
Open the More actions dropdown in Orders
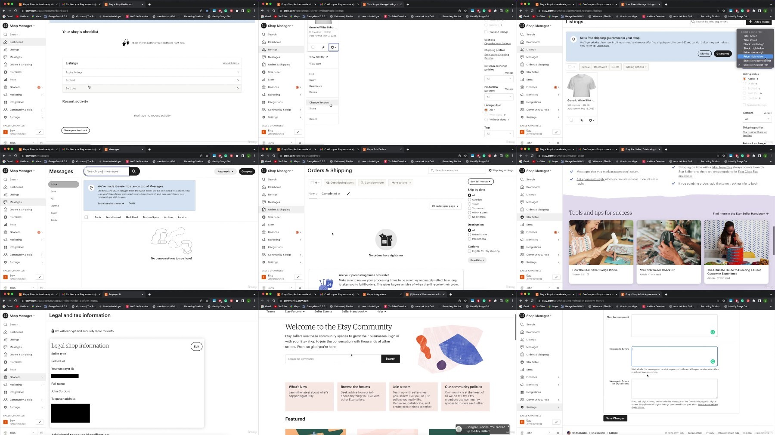(401, 183)
